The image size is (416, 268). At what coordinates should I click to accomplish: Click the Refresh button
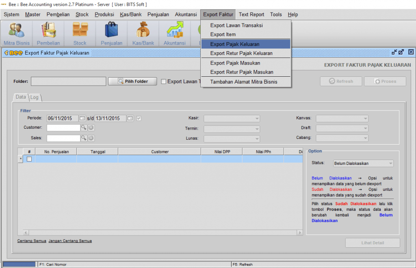[x=341, y=81]
